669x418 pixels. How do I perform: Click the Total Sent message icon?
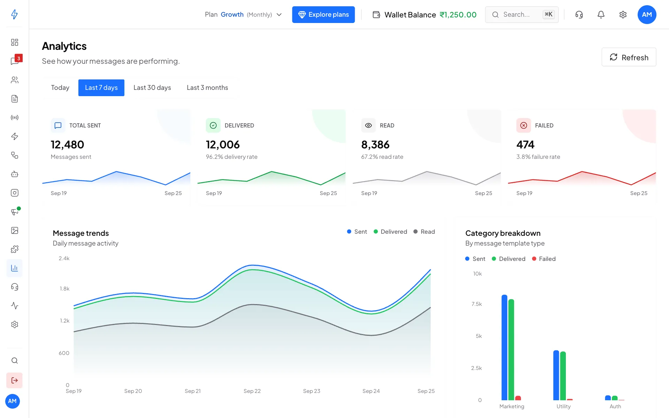point(58,125)
